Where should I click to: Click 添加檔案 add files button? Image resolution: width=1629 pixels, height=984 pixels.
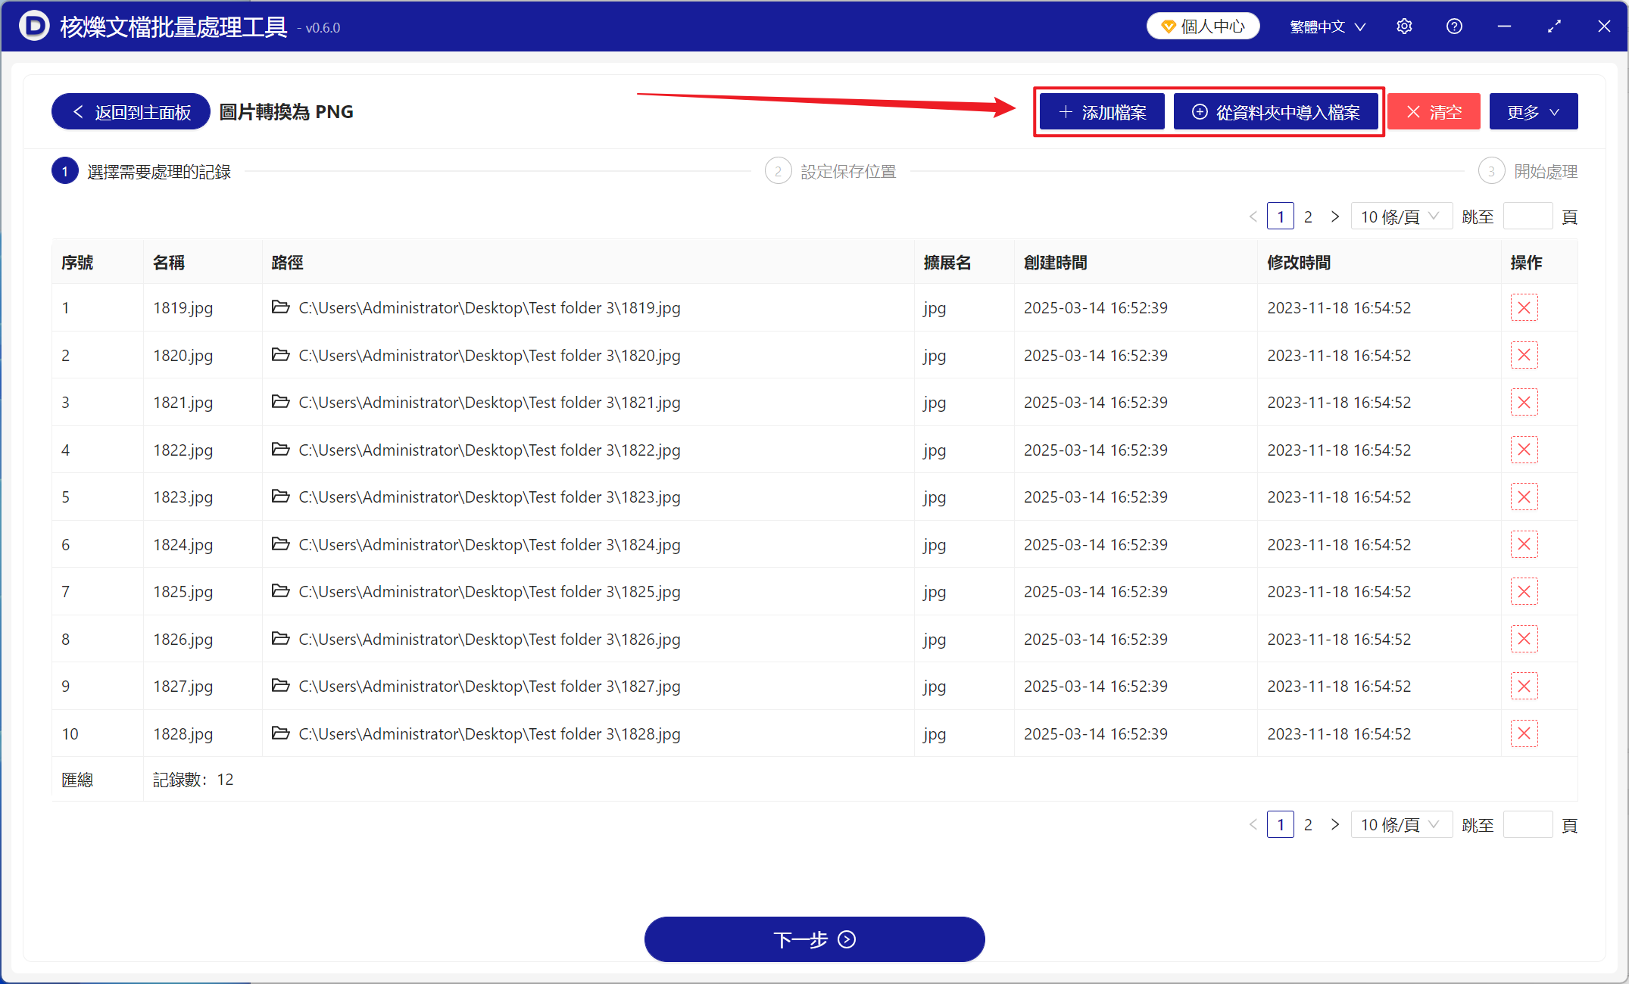1102,112
